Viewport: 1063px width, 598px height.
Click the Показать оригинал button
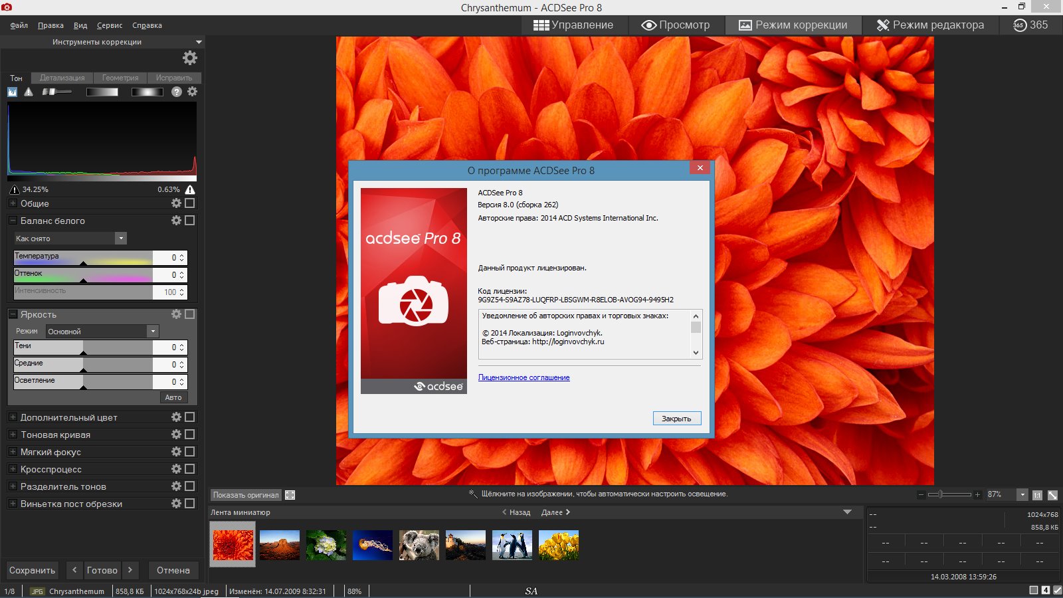pyautogui.click(x=246, y=495)
